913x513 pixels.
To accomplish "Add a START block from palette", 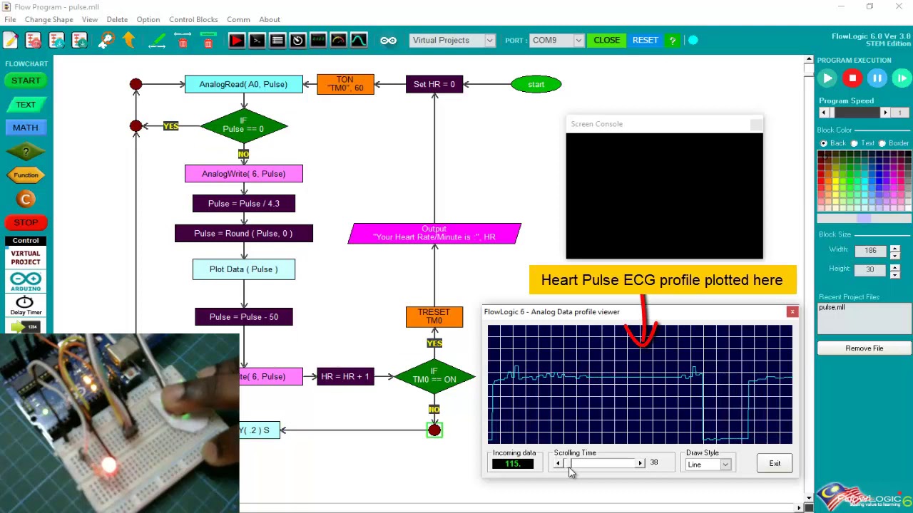I will tap(26, 81).
